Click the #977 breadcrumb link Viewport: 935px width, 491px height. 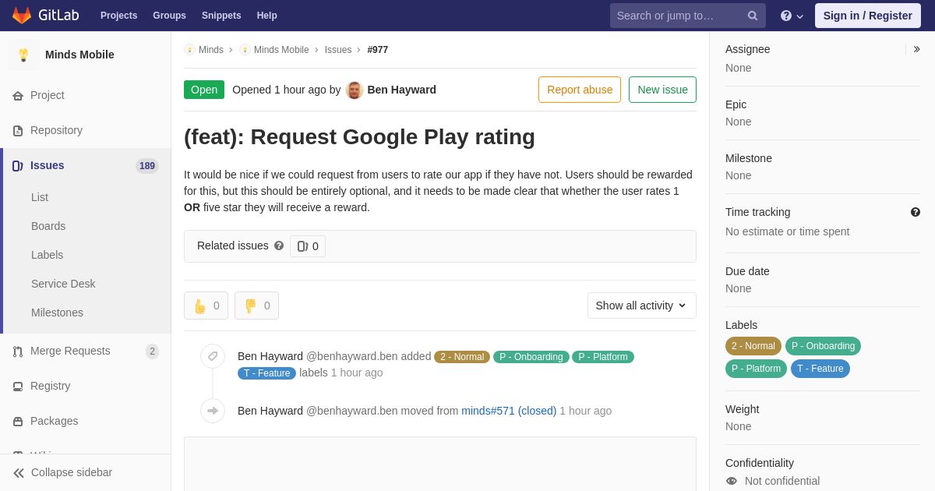(x=378, y=50)
